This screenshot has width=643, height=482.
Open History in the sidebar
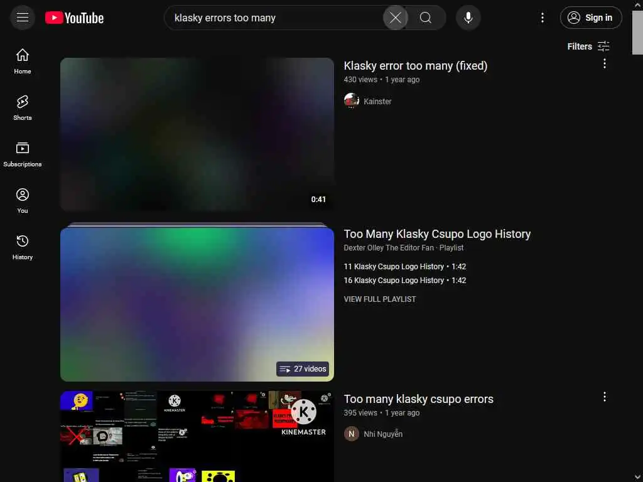click(x=23, y=247)
